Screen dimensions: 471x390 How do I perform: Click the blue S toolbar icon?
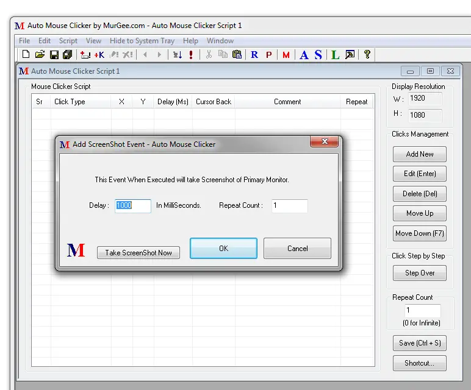[x=318, y=55]
